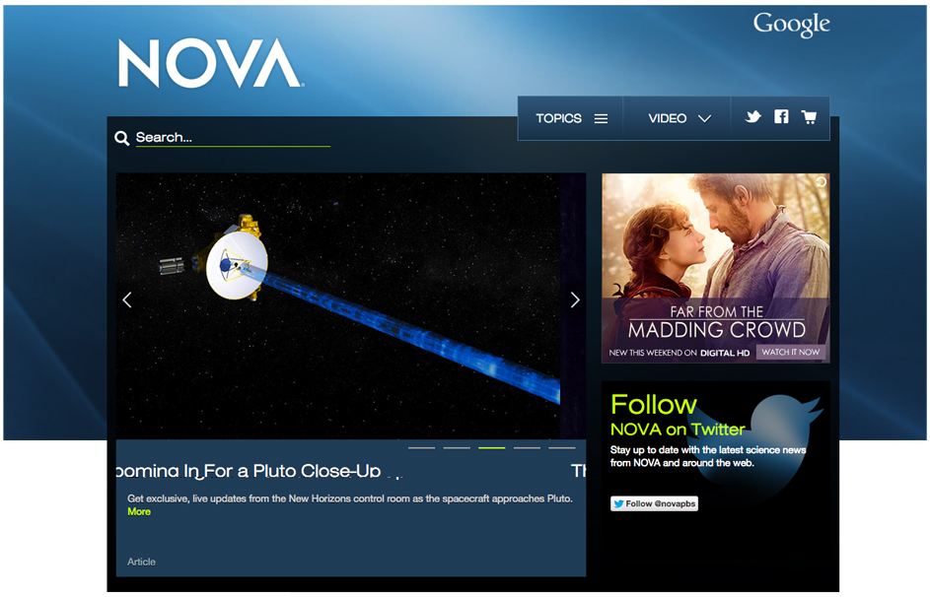The width and height of the screenshot is (930, 597).
Task: Click the Follow @novapbs button
Action: coord(654,503)
